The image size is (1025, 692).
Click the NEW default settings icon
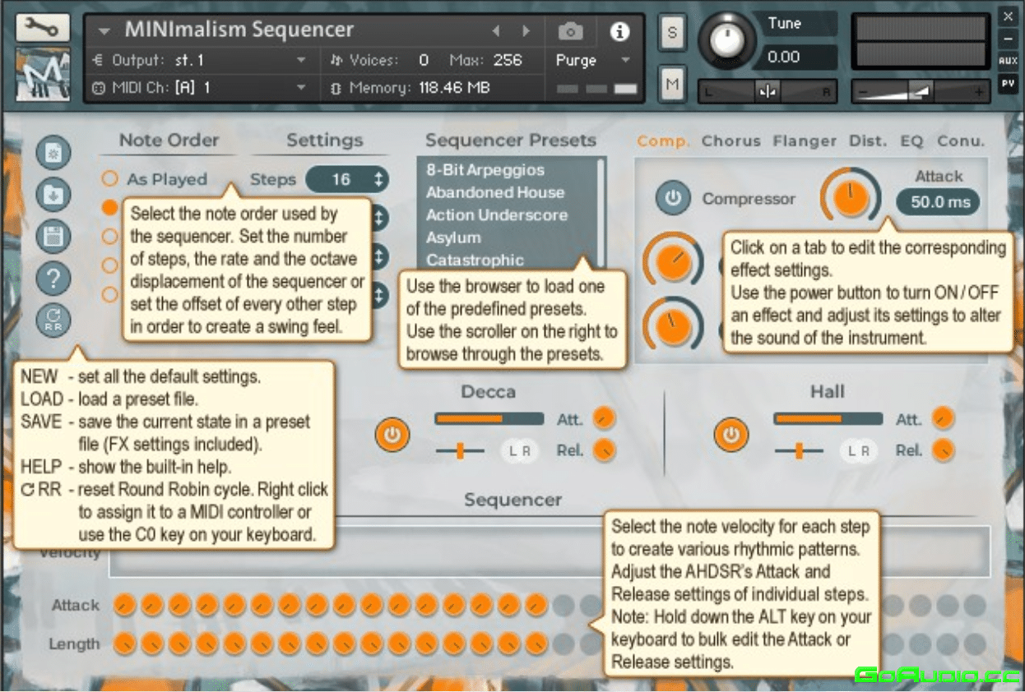pyautogui.click(x=53, y=153)
